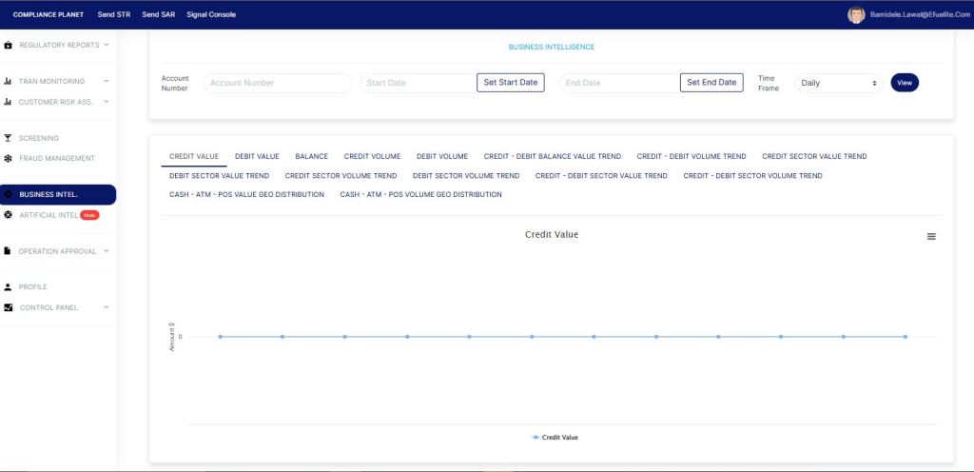The height and width of the screenshot is (472, 974).
Task: Select the Credit Sector Value Trend tab
Action: (x=814, y=156)
